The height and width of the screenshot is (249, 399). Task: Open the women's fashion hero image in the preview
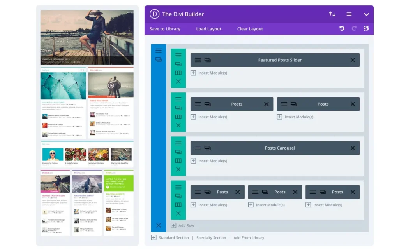(x=87, y=37)
